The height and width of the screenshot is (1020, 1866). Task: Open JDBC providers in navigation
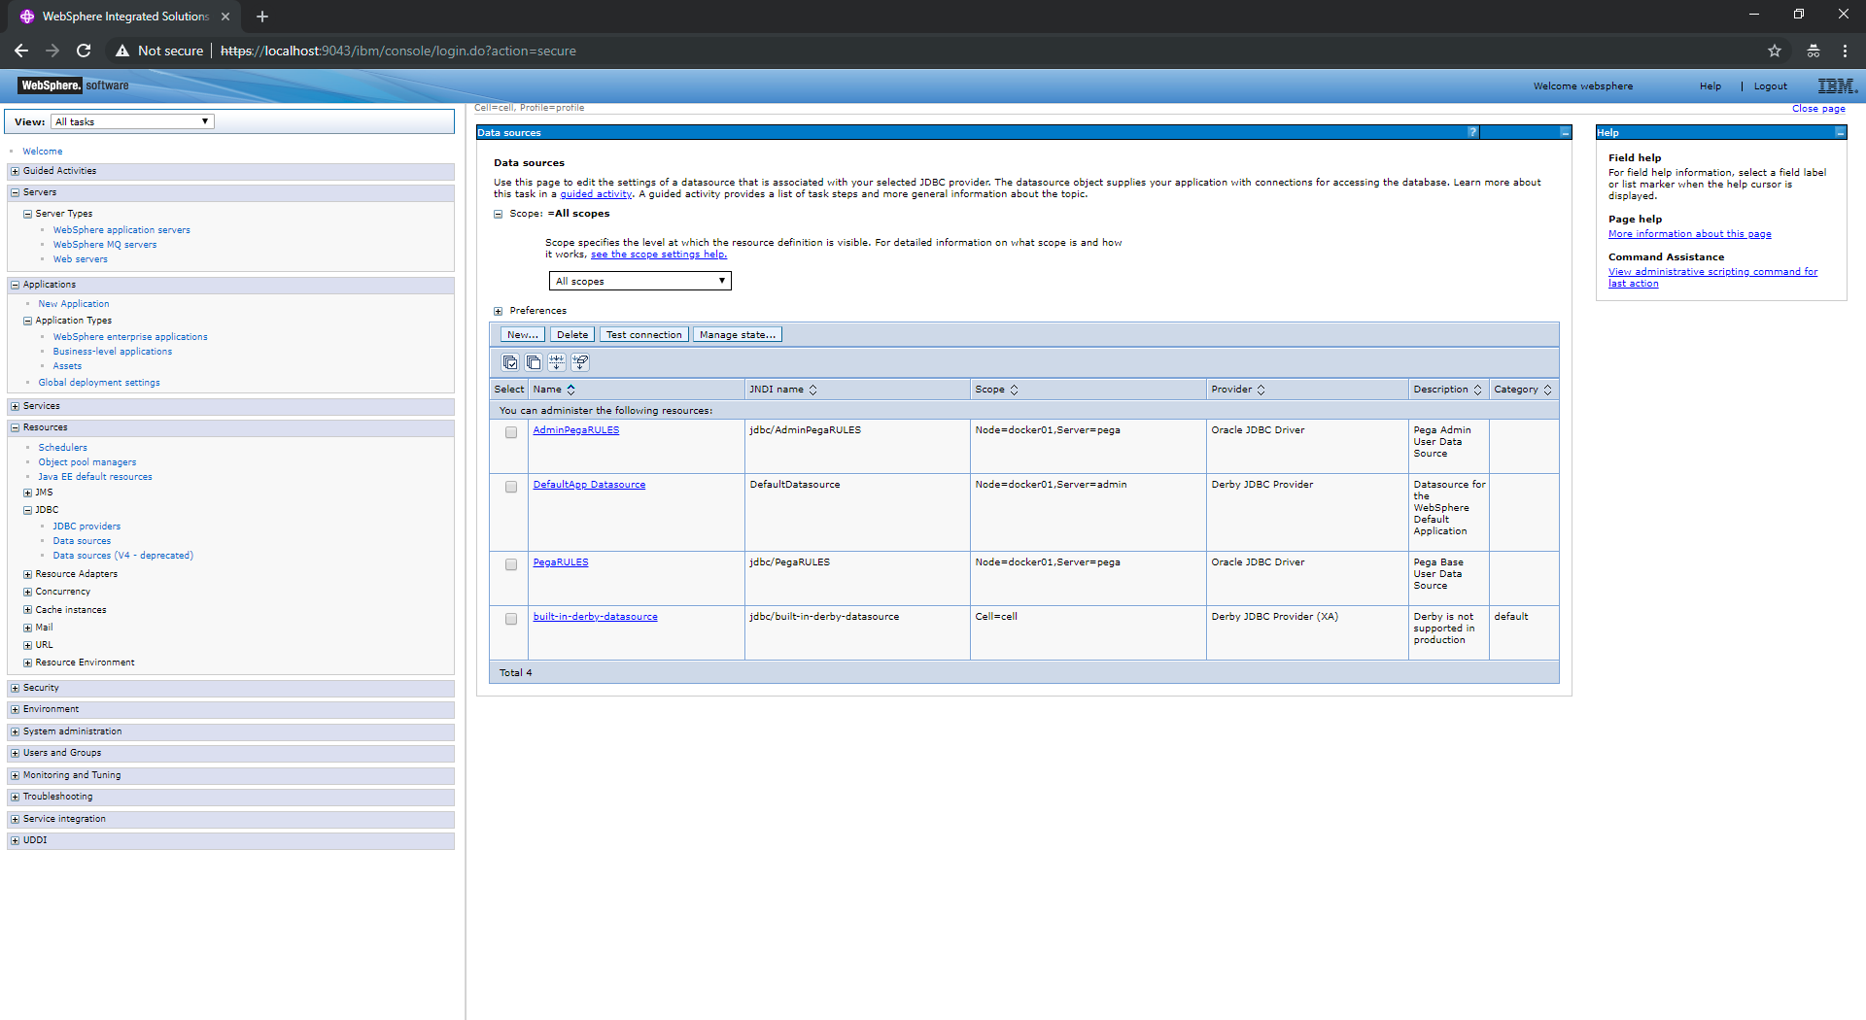pyautogui.click(x=86, y=527)
